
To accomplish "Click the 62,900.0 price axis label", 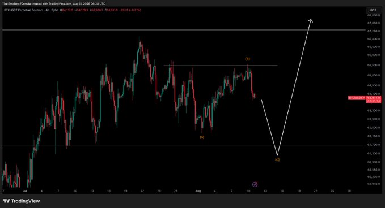I will [374, 119].
